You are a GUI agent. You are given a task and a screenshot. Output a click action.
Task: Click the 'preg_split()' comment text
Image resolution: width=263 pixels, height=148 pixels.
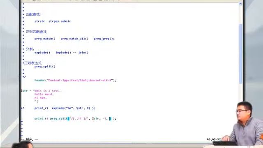click(x=45, y=67)
